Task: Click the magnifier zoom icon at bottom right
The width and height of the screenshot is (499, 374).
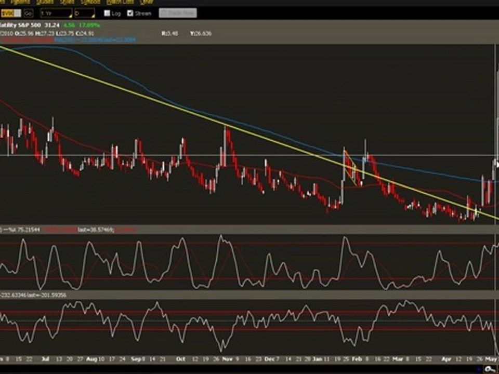Action: click(490, 369)
